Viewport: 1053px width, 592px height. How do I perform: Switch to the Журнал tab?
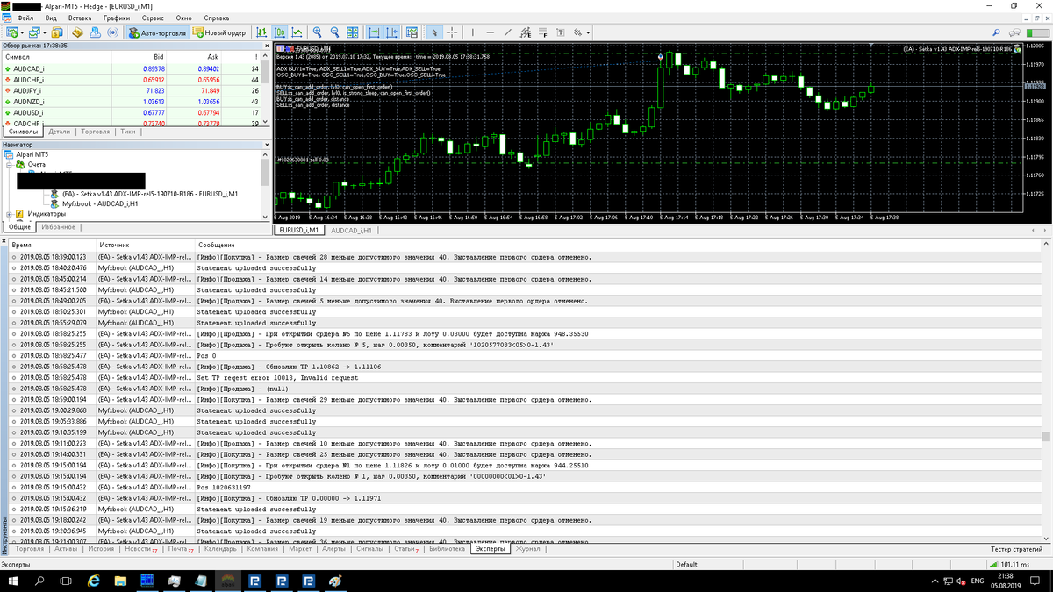point(528,550)
